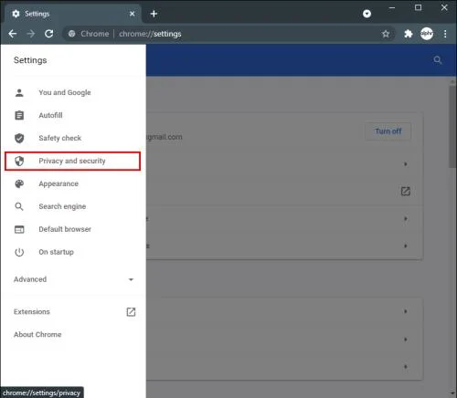Click the vertical scrollbar on the page
Viewport: 457px width, 398px height.
click(452, 127)
